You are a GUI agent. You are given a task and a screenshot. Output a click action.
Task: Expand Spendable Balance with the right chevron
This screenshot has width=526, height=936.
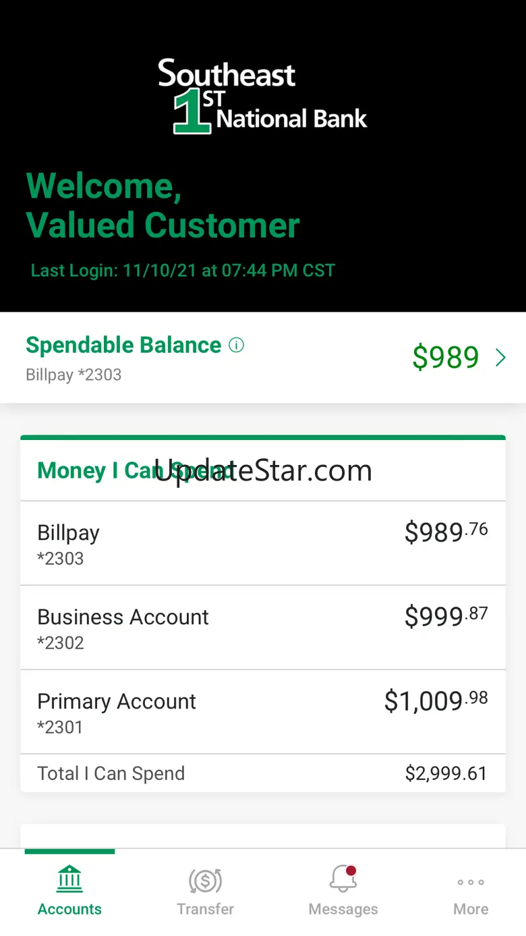pos(500,358)
